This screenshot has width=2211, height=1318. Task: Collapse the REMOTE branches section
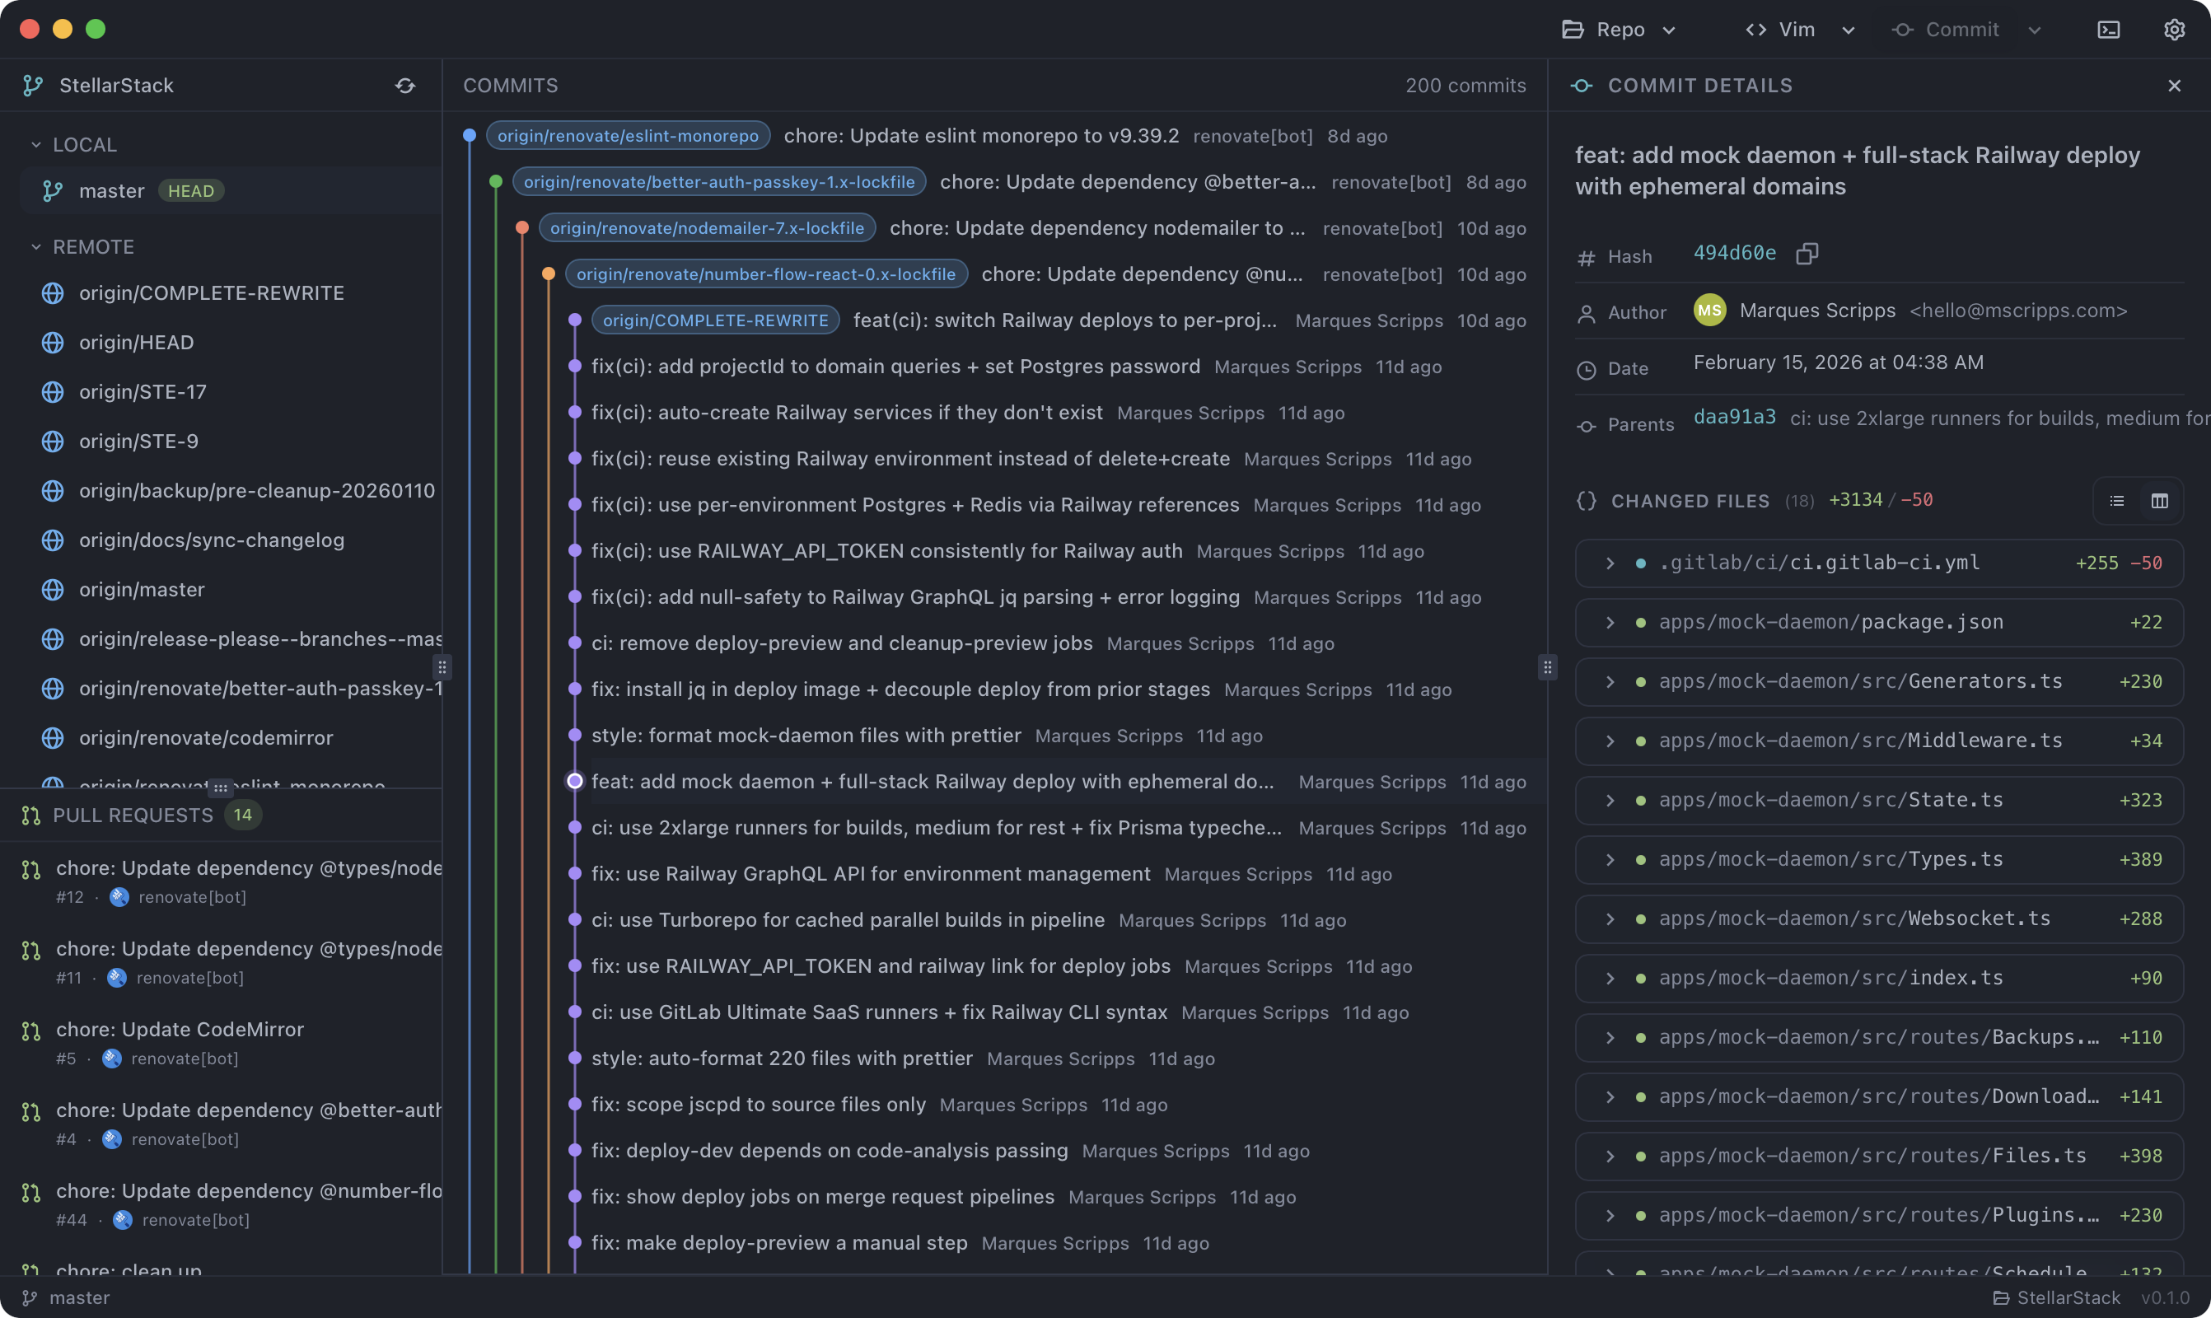[35, 247]
